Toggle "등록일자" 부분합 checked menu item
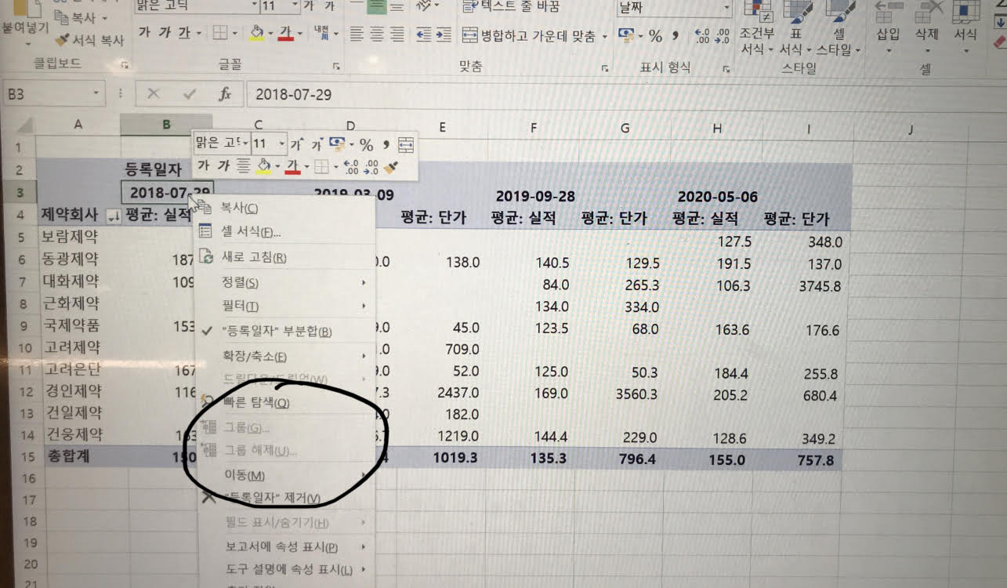 point(276,332)
